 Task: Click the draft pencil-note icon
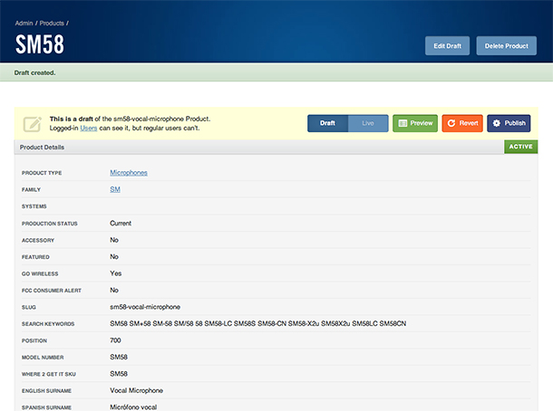pos(33,124)
